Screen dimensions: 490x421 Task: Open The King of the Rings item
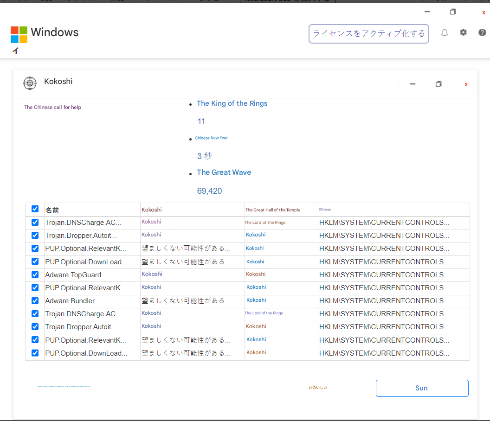[232, 103]
